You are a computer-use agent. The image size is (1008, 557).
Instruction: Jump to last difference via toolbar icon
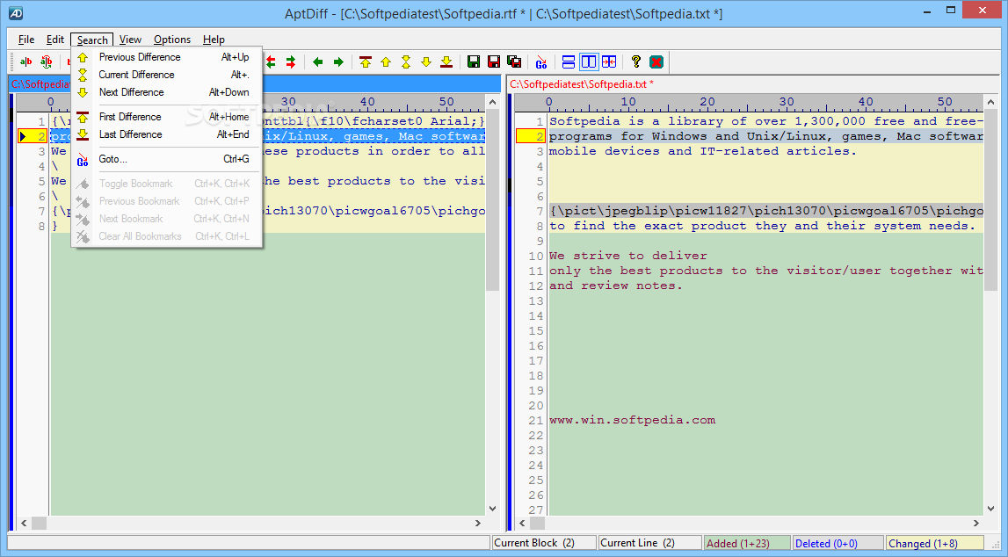click(x=446, y=61)
